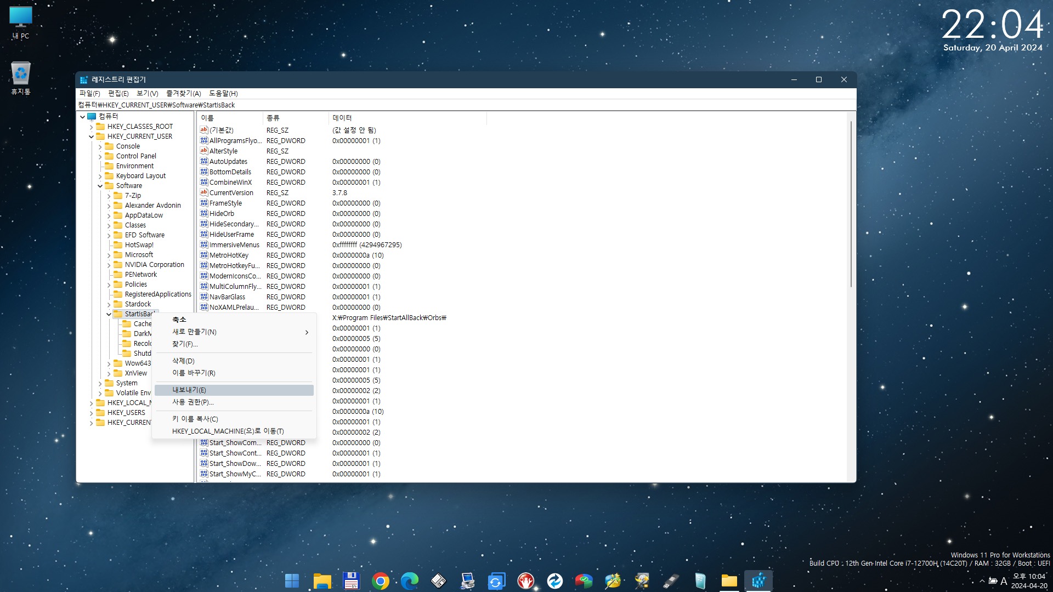Select the CombineWinX value
1053x592 pixels.
click(x=230, y=182)
